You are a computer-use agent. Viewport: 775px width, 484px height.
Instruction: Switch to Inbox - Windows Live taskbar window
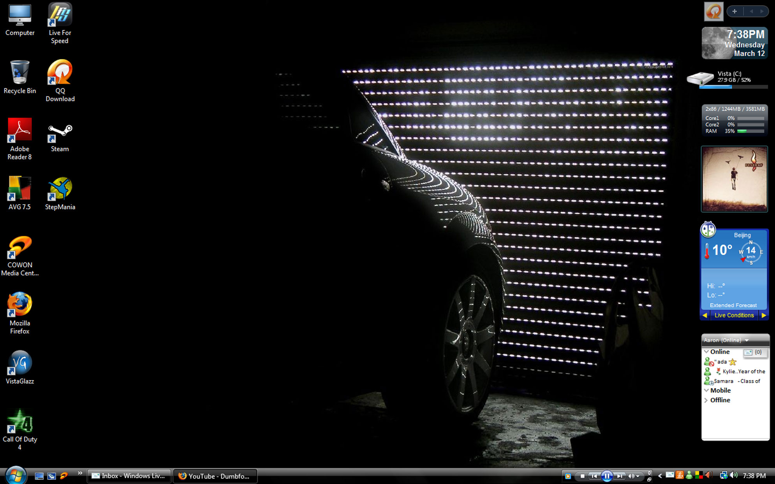[129, 476]
